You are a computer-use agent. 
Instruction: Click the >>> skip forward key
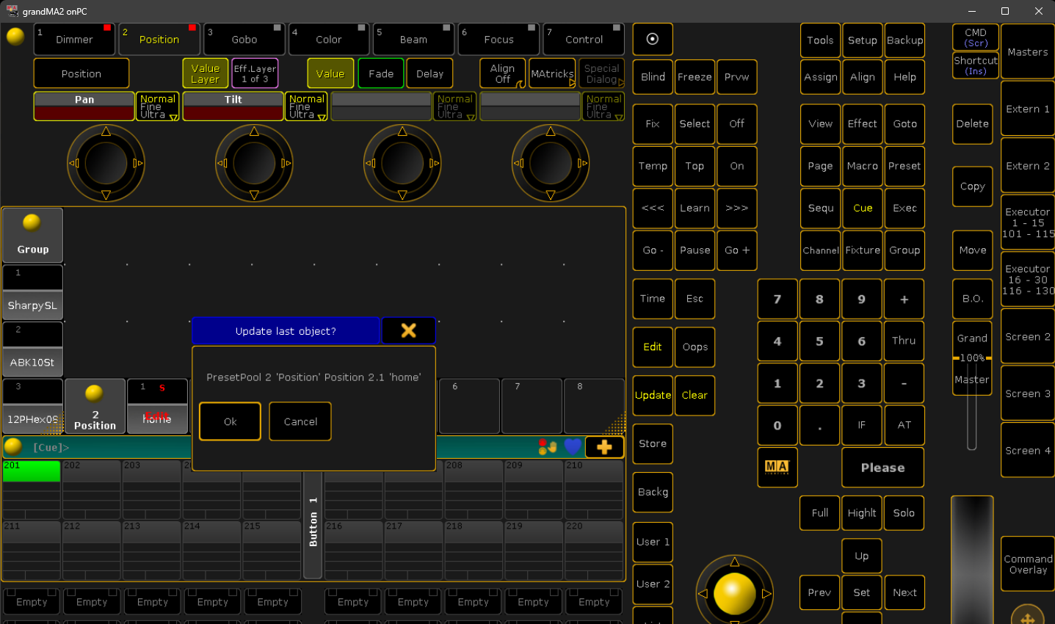736,208
